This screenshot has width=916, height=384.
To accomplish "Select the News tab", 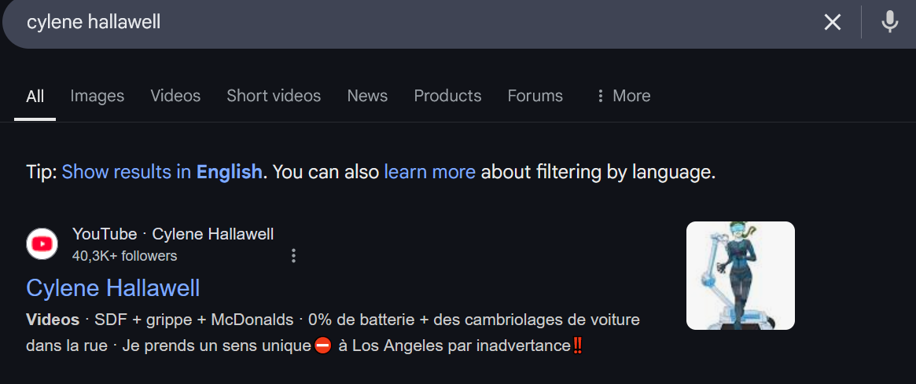I will (x=367, y=96).
